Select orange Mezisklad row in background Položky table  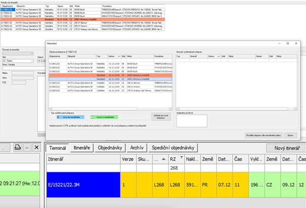point(83,20)
